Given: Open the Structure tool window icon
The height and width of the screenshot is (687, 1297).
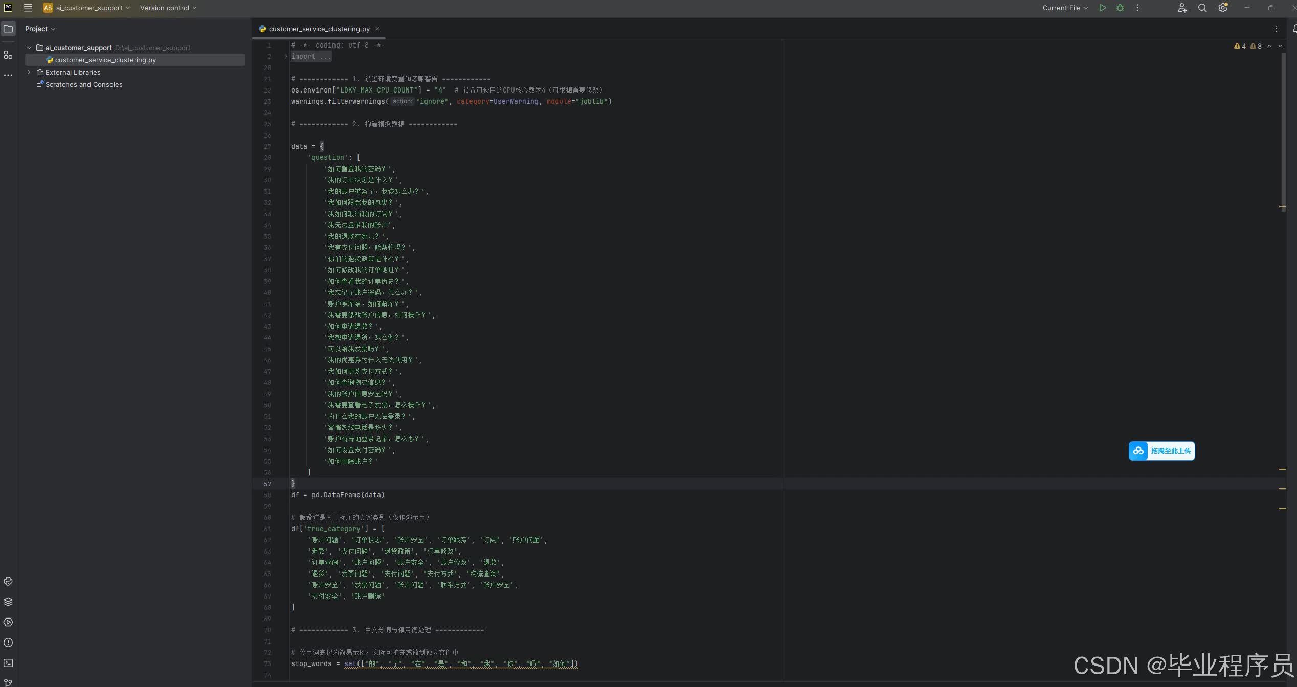Looking at the screenshot, I should click(8, 55).
